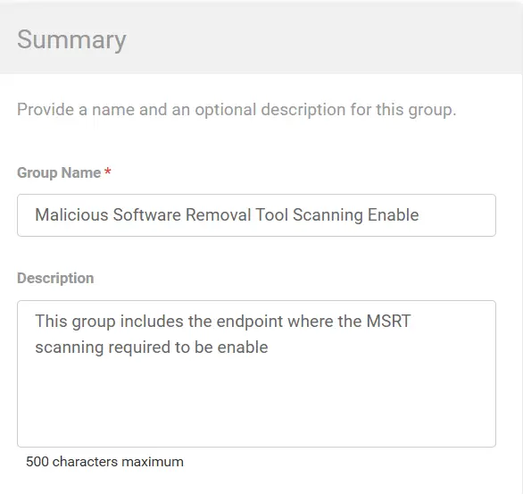Click the 'Provide a name' instruction text

coord(237,110)
